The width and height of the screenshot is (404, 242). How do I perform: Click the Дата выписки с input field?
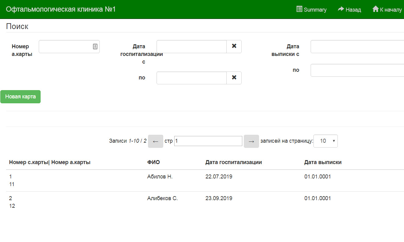(357, 46)
